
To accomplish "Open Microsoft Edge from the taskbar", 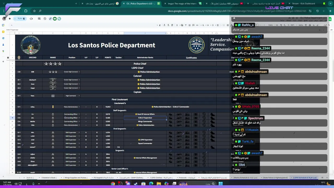I will coord(151,184).
